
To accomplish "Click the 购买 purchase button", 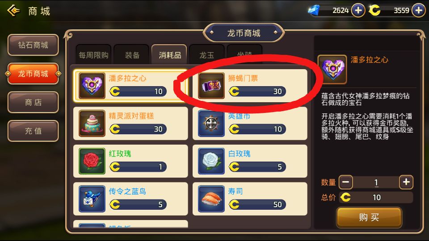I will [x=369, y=217].
